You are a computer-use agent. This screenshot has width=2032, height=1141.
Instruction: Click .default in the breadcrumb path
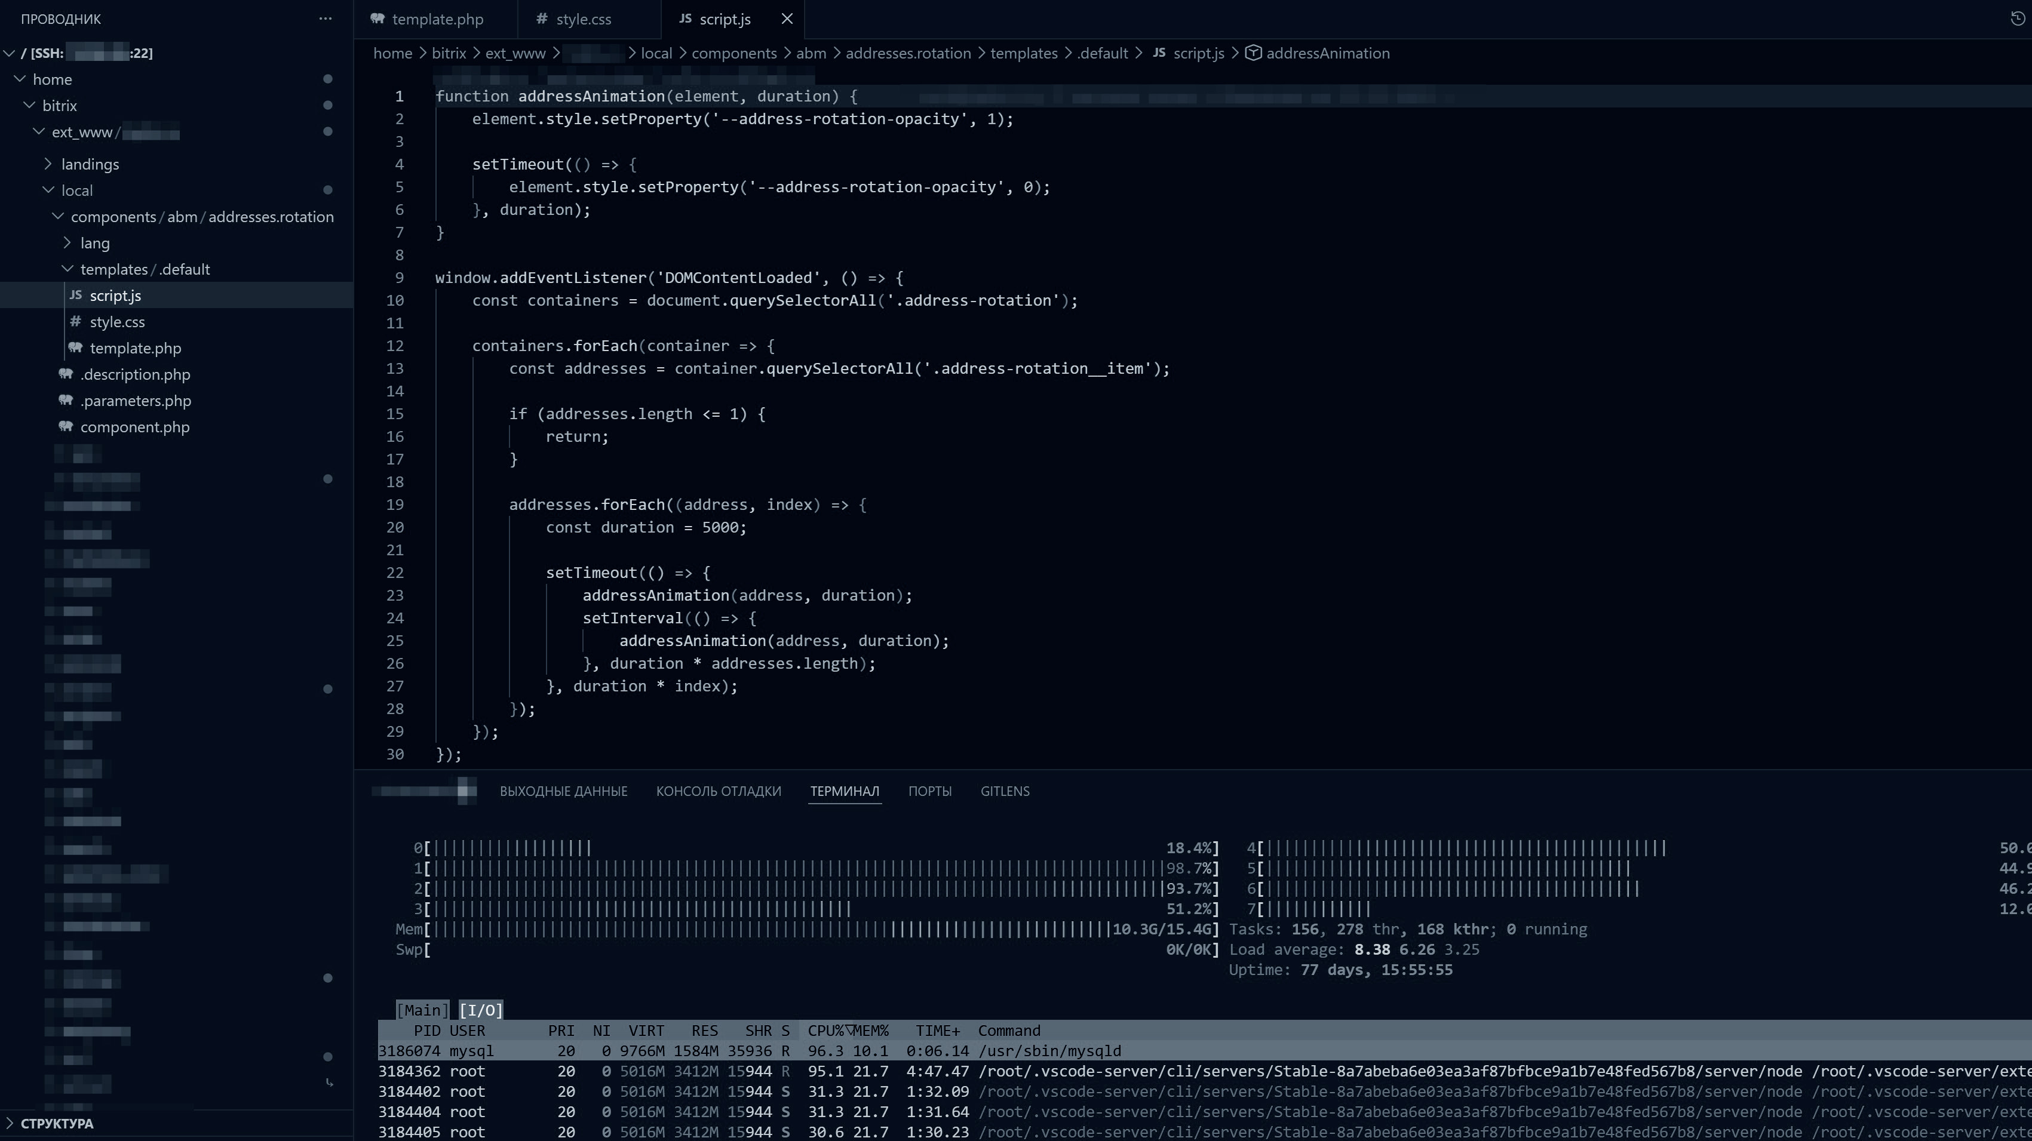[1103, 53]
